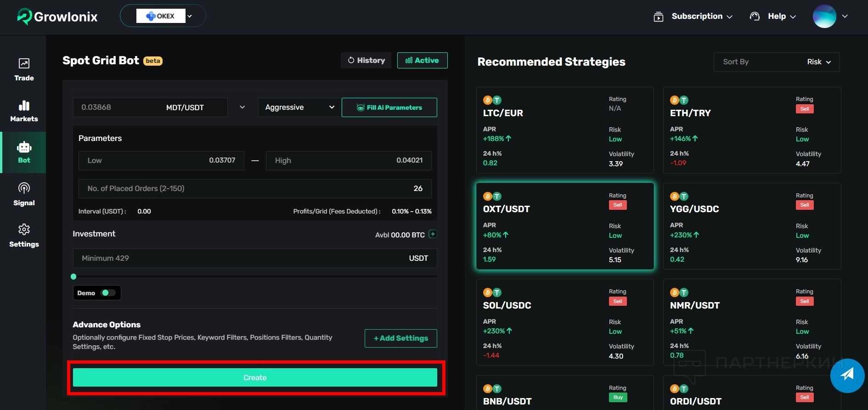868x410 pixels.
Task: Open the Aggressive strategy dropdown
Action: click(x=299, y=107)
